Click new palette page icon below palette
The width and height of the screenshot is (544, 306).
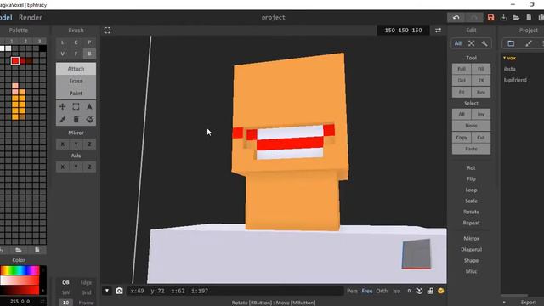tap(37, 250)
